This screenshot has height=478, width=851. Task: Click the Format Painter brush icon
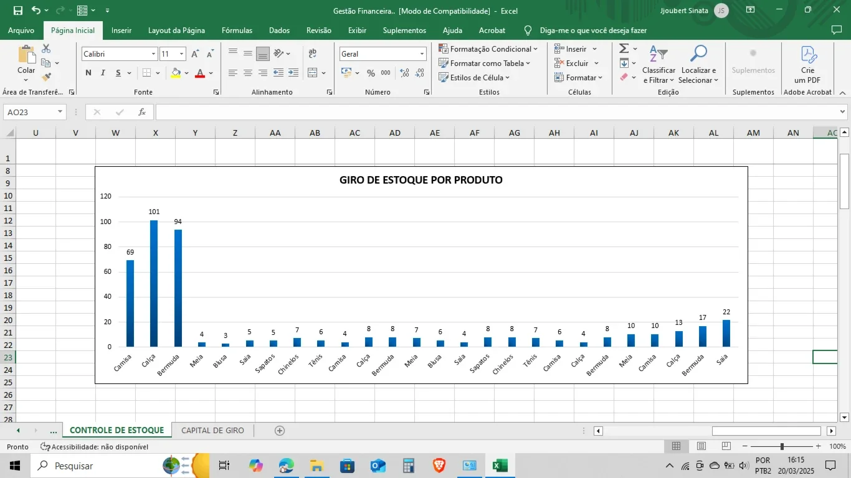pyautogui.click(x=46, y=77)
